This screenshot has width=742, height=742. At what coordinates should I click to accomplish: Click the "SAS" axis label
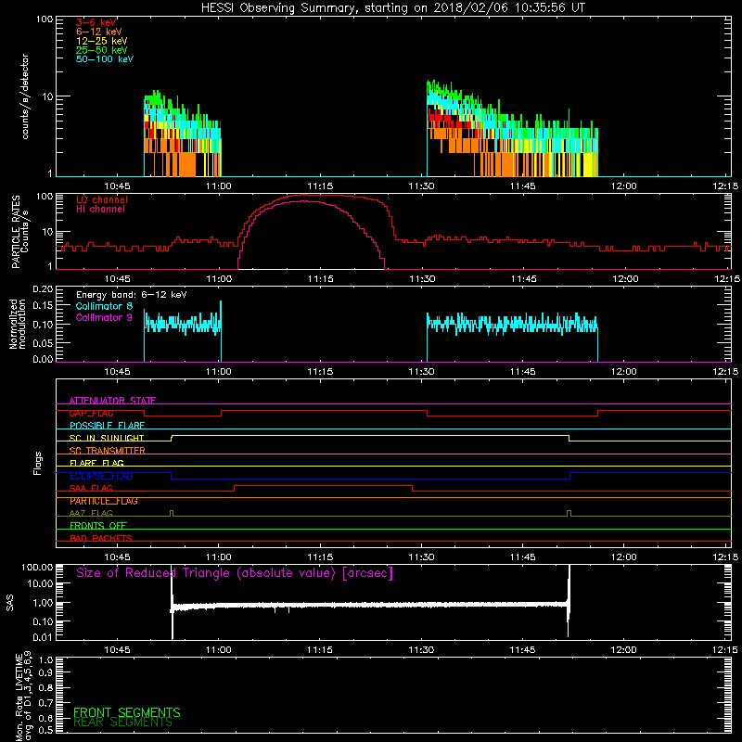tap(10, 603)
